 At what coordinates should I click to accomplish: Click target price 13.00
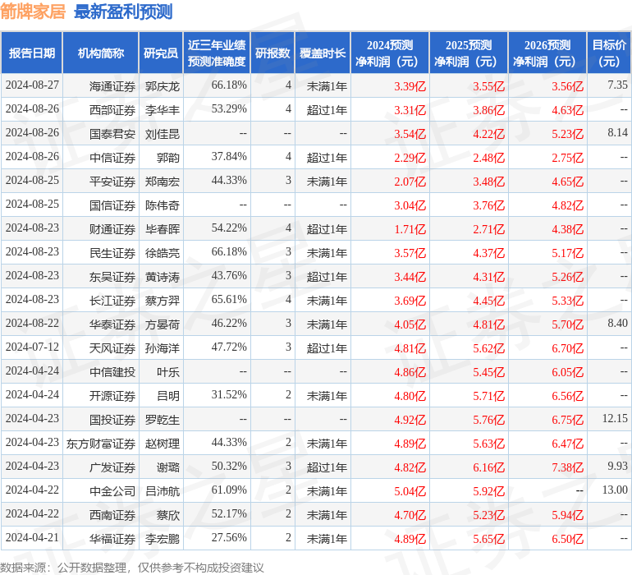pos(615,490)
